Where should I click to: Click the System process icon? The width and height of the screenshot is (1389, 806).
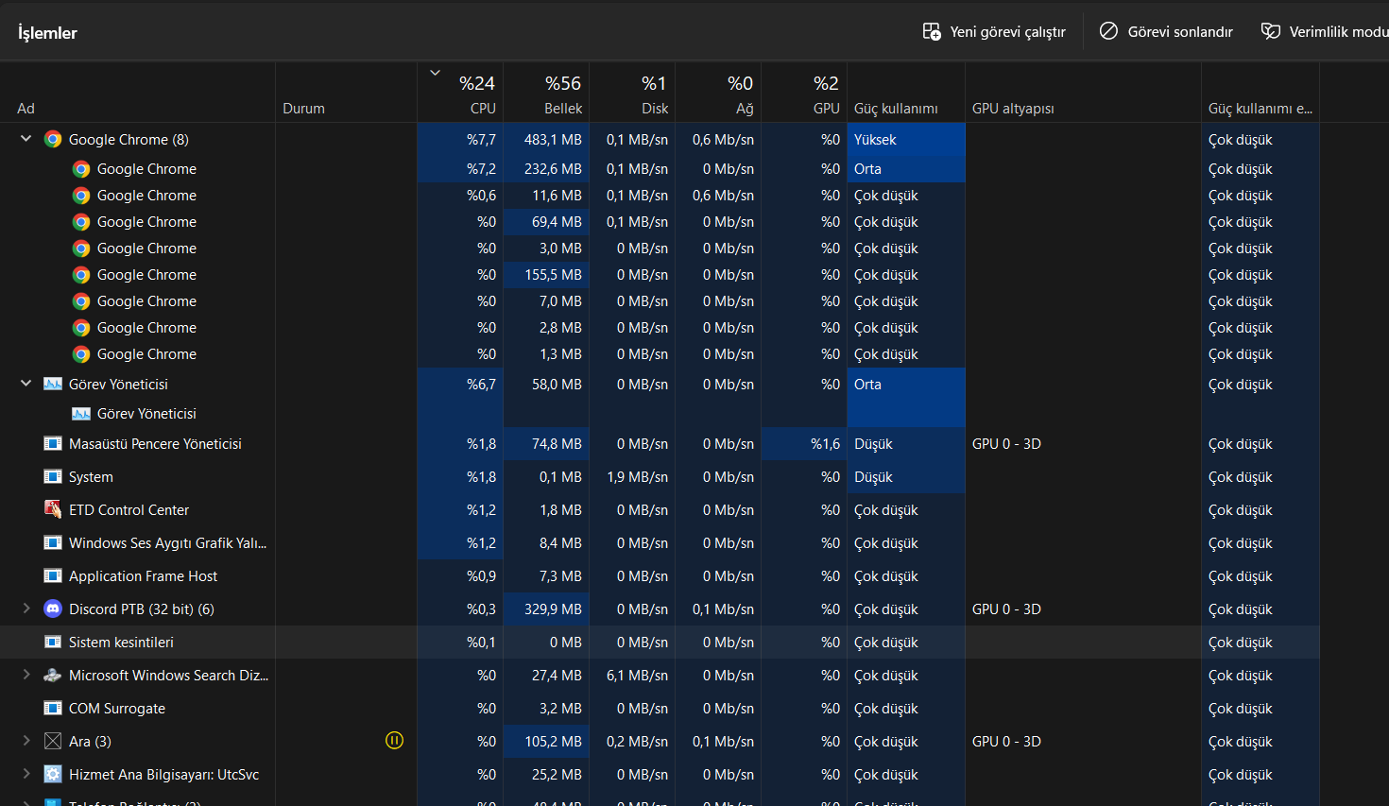pos(53,477)
